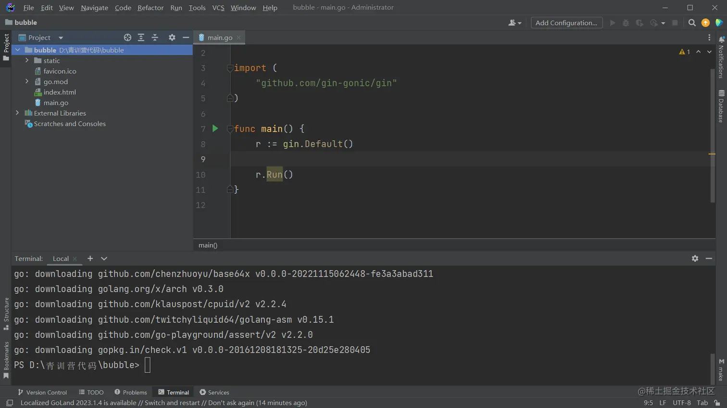The width and height of the screenshot is (727, 408).
Task: Click the toolbar Debug bug icon
Action: pos(626,23)
